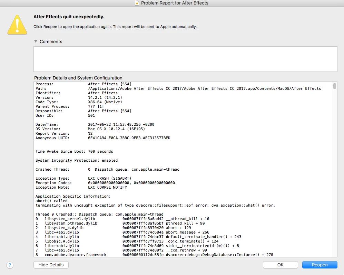This screenshot has width=344, height=275.
Task: Click the "Problem Details and System Configuration" label
Action: click(78, 78)
